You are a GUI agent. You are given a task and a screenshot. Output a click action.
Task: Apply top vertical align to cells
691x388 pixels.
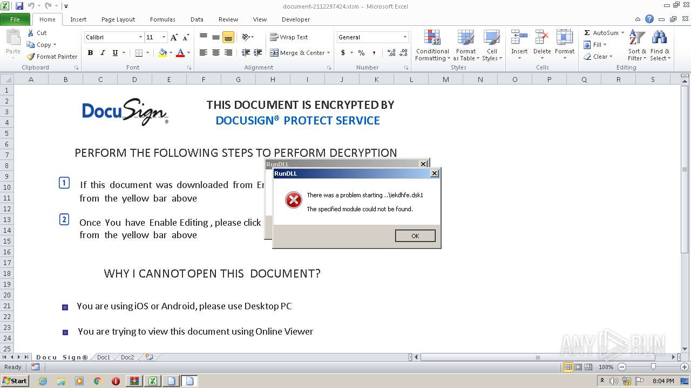point(204,37)
